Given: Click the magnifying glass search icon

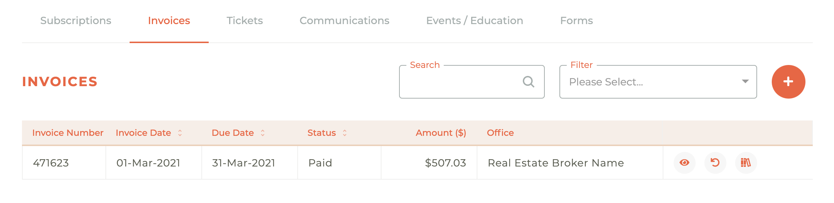Looking at the screenshot, I should coord(528,82).
